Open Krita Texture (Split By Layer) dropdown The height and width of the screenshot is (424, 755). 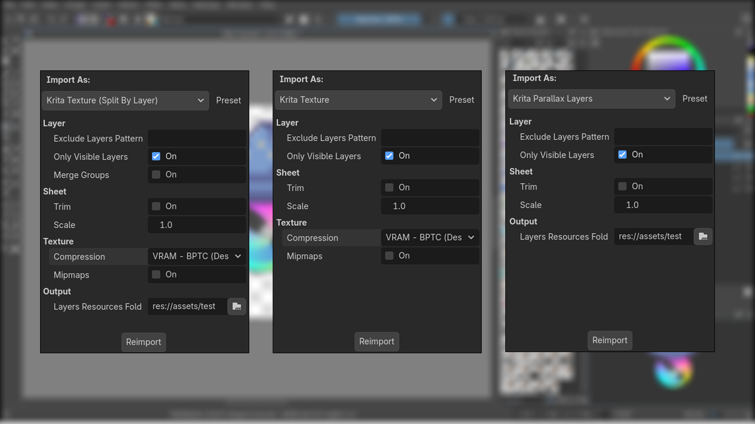click(125, 101)
